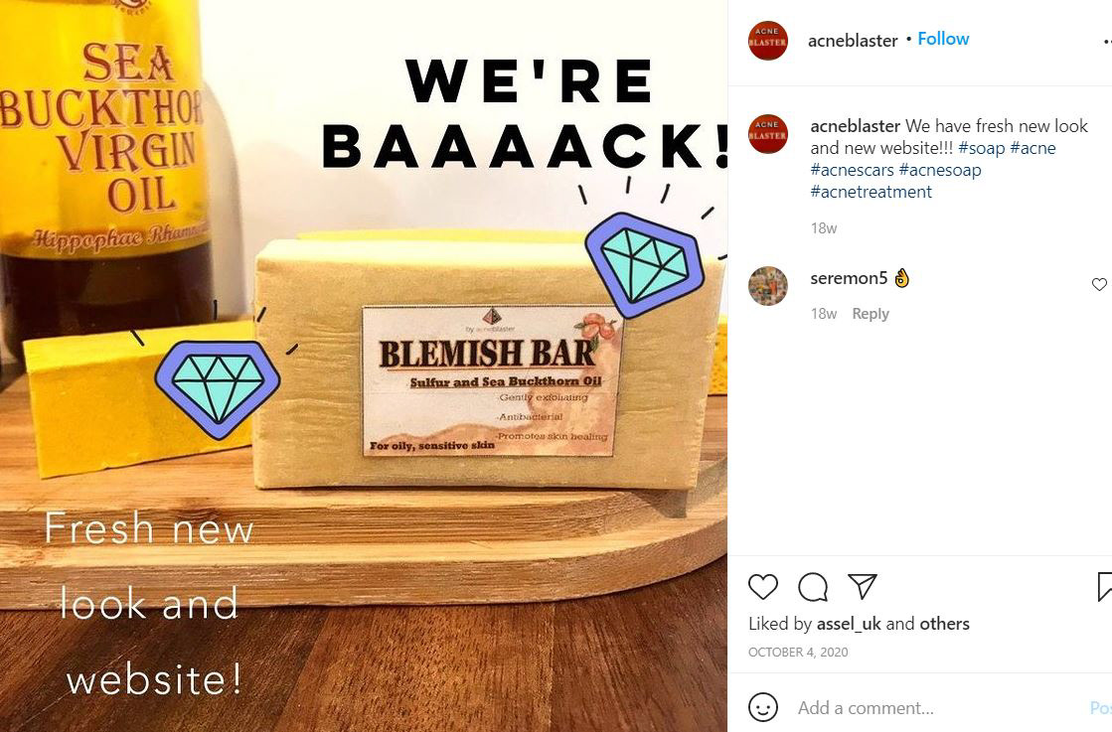Viewport: 1112px width, 732px height.
Task: Like seremon5's comment heart
Action: tap(1099, 284)
